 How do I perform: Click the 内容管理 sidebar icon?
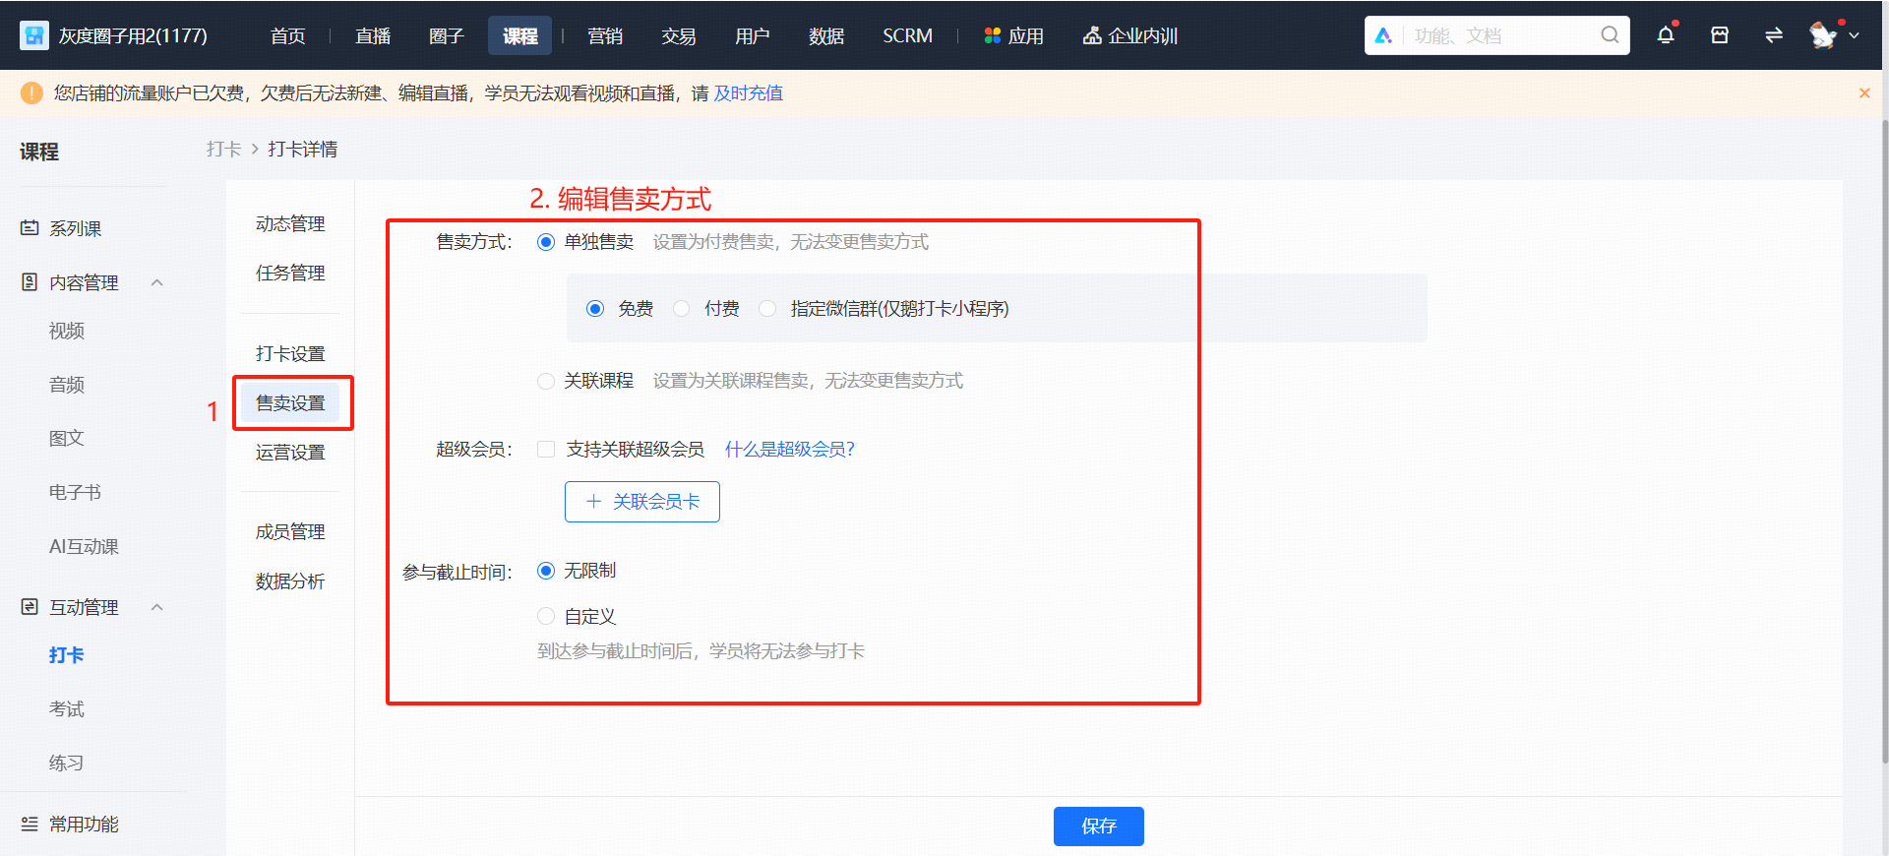click(30, 282)
